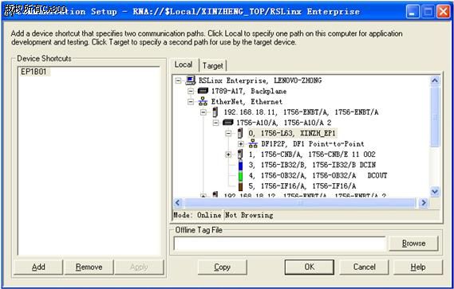
Task: Select the Local tab
Action: click(x=184, y=64)
